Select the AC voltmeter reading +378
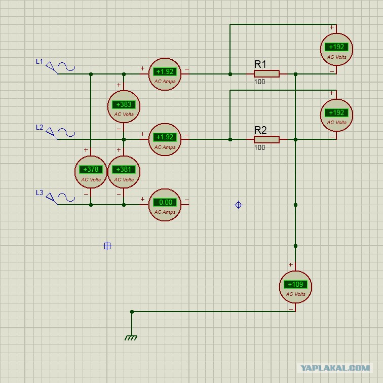The height and width of the screenshot is (383, 383). (91, 172)
